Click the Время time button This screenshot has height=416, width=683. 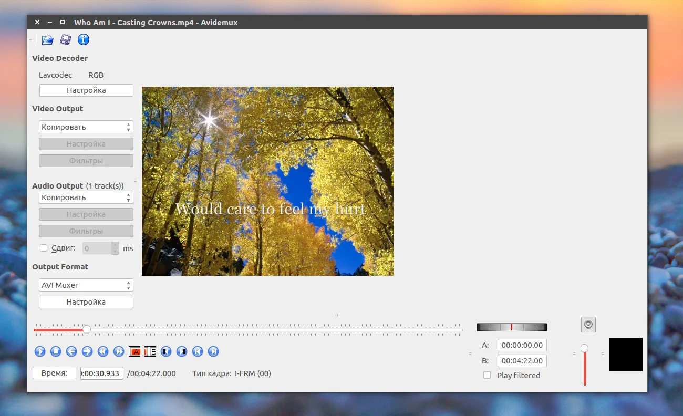pos(54,373)
